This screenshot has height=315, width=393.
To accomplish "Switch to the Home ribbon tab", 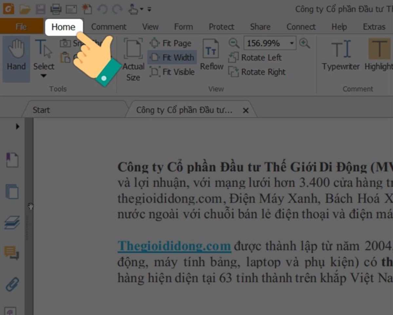I will point(64,27).
